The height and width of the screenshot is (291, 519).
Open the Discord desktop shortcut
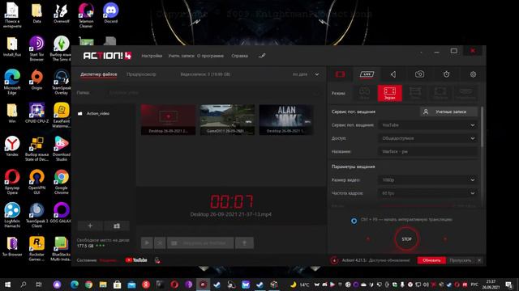click(110, 14)
